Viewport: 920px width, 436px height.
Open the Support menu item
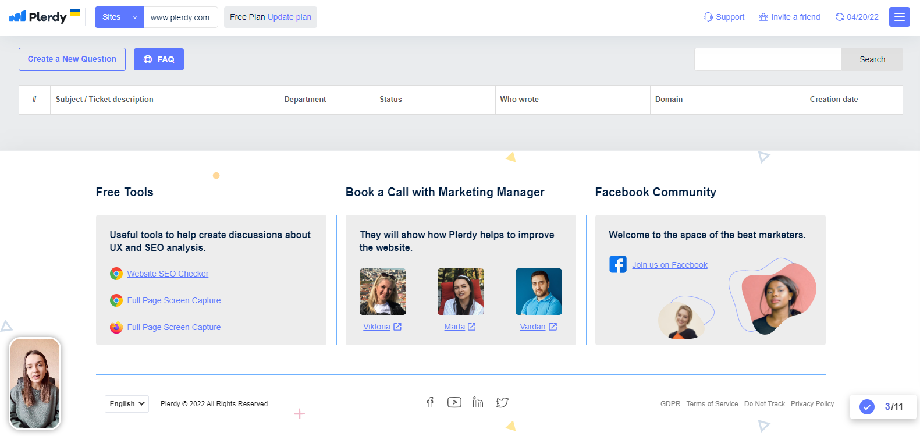point(724,17)
